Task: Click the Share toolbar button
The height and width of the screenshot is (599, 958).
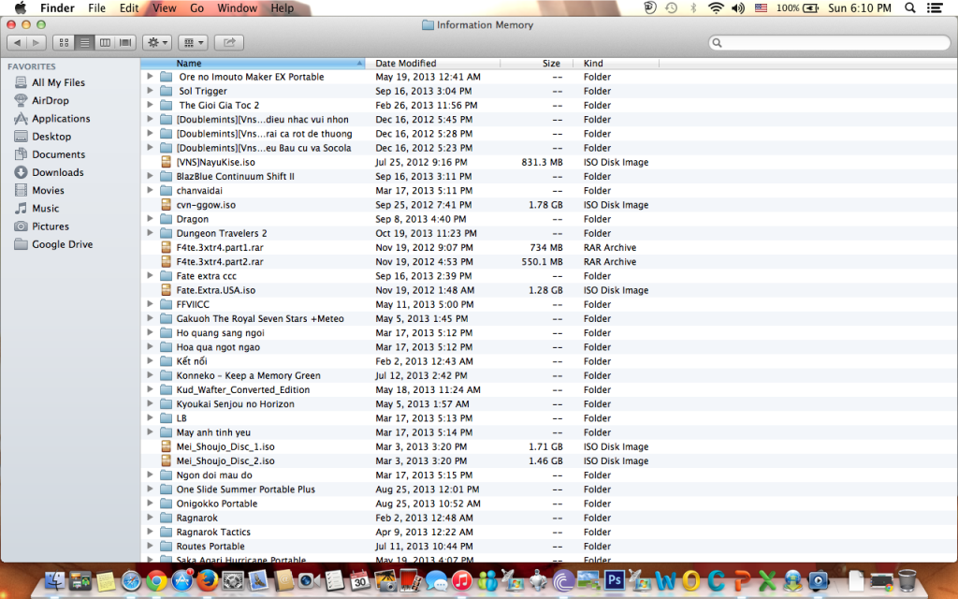Action: [229, 43]
